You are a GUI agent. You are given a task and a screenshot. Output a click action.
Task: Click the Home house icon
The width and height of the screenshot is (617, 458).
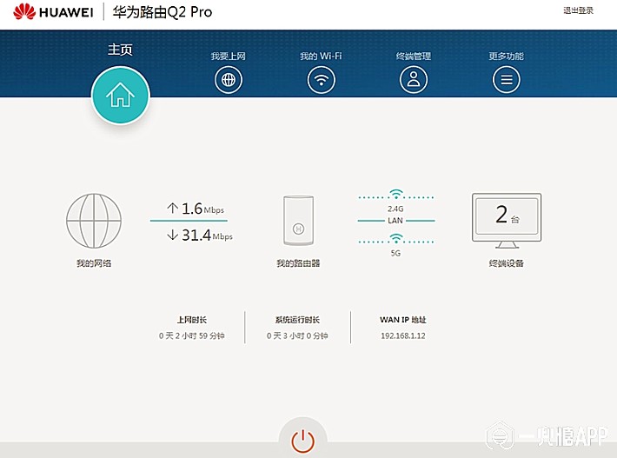120,96
